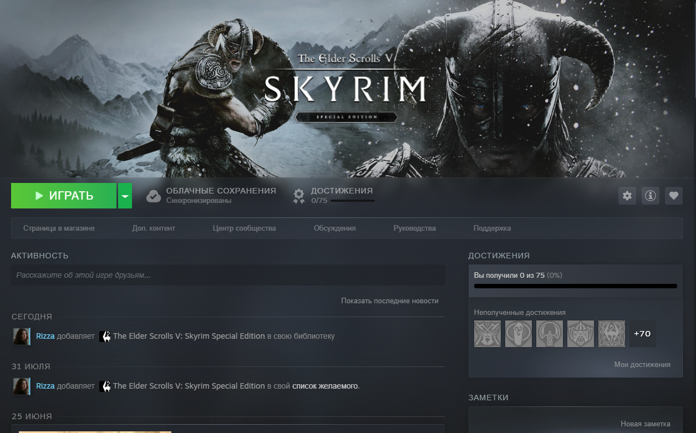Select first unearned achievement icon

point(487,334)
